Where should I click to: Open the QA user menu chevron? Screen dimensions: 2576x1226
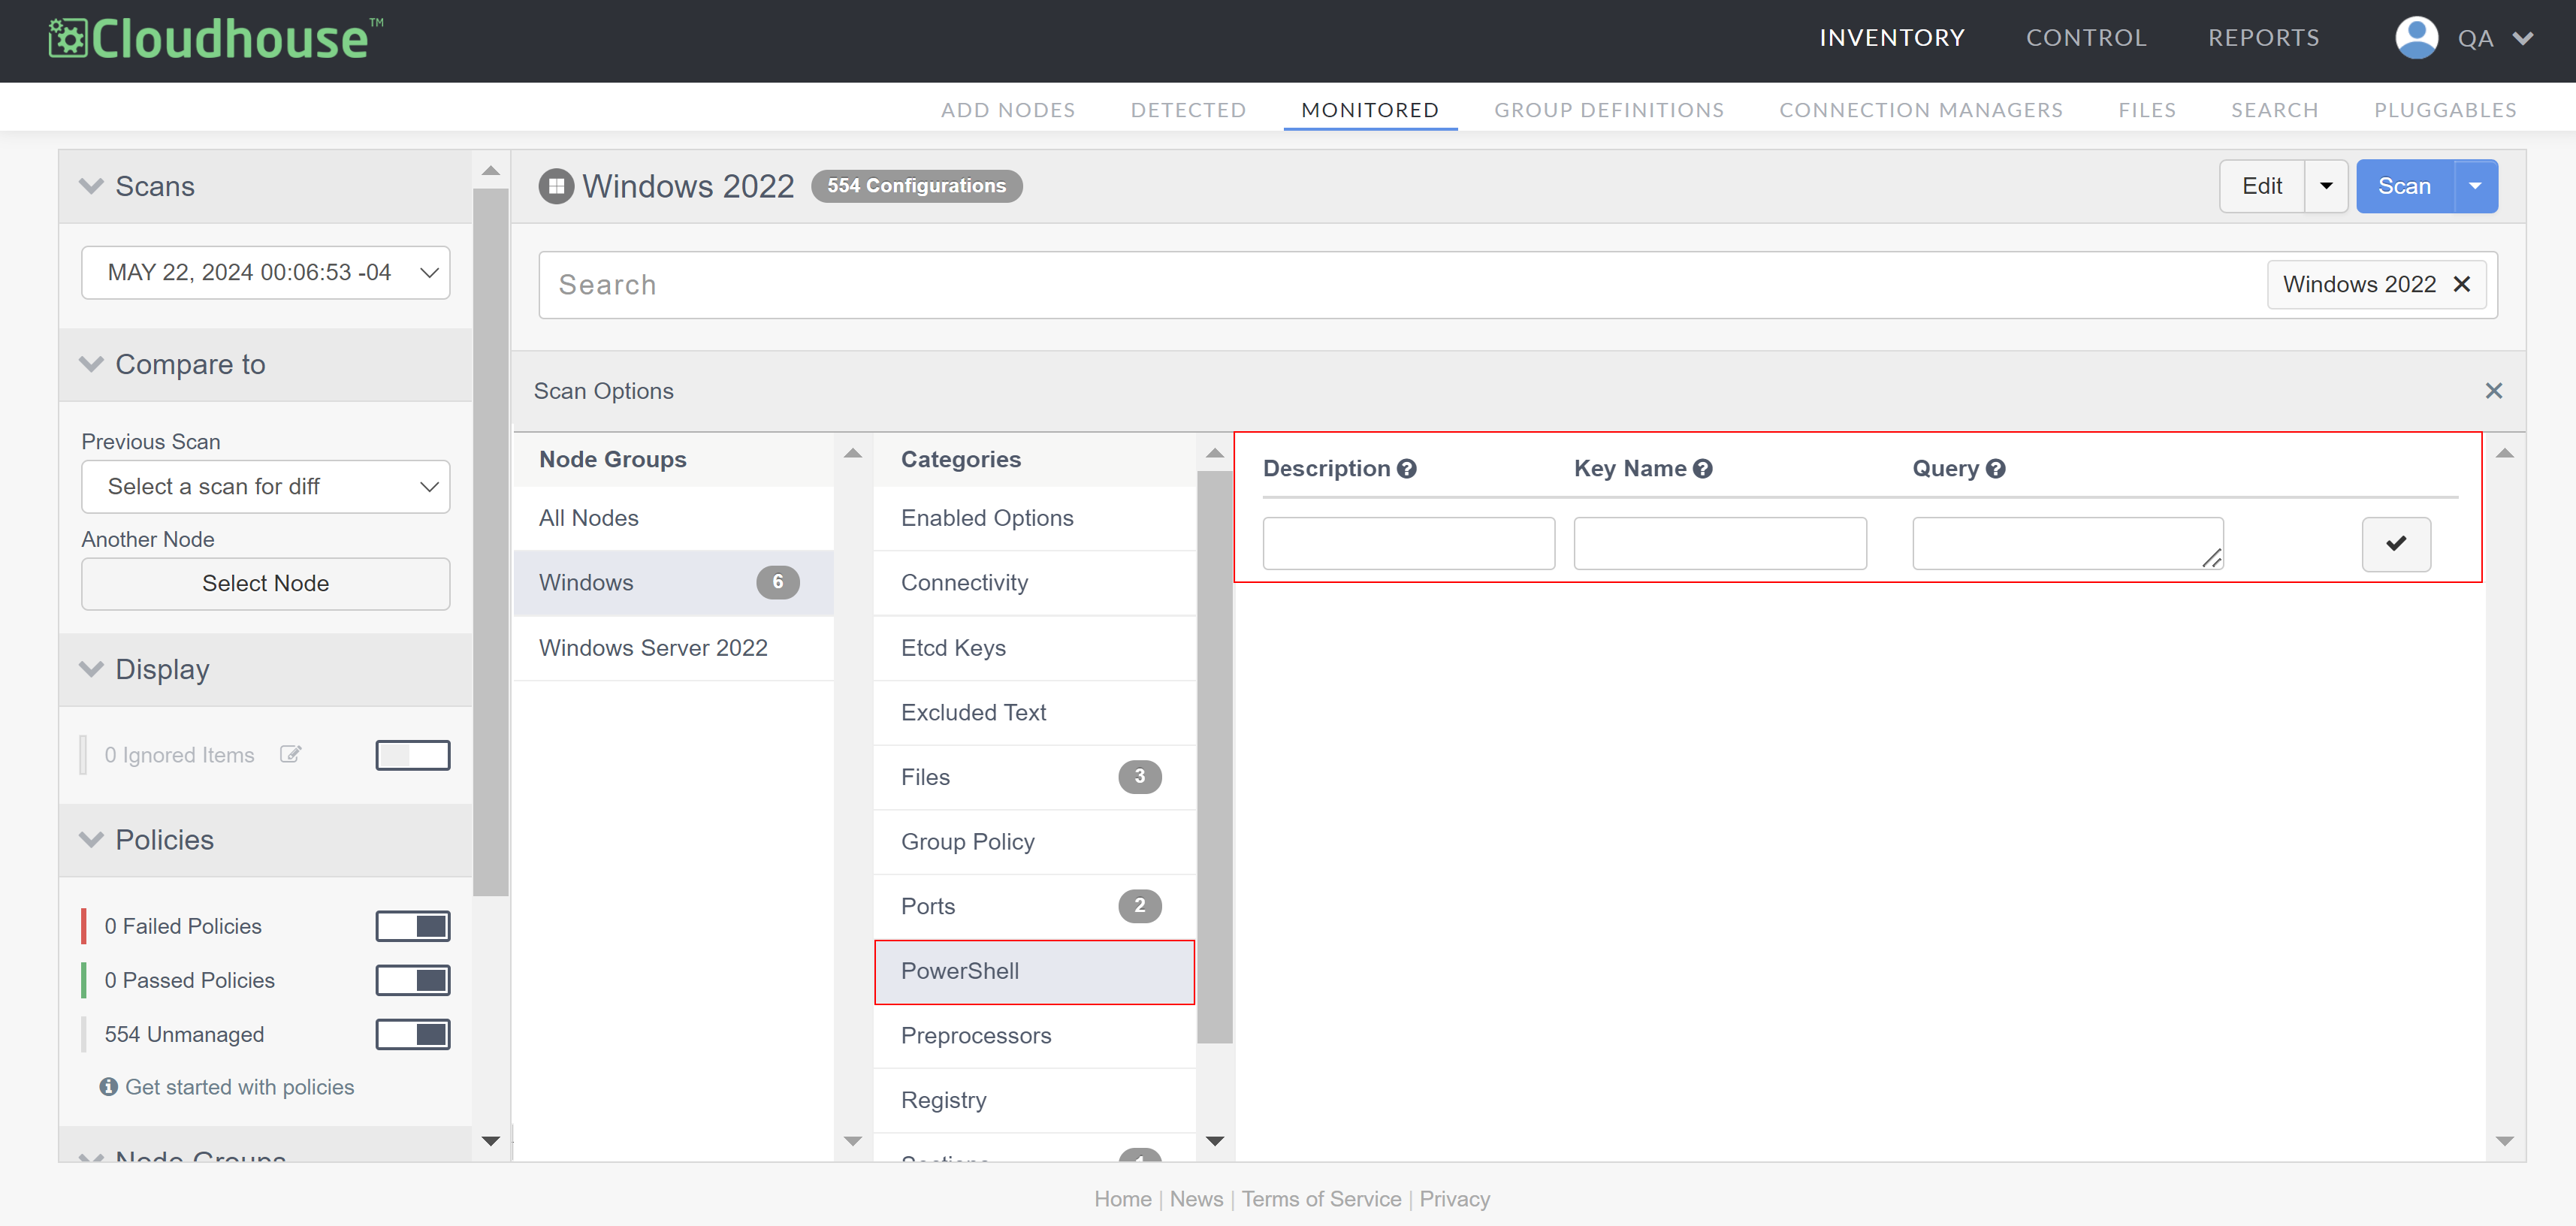point(2523,39)
